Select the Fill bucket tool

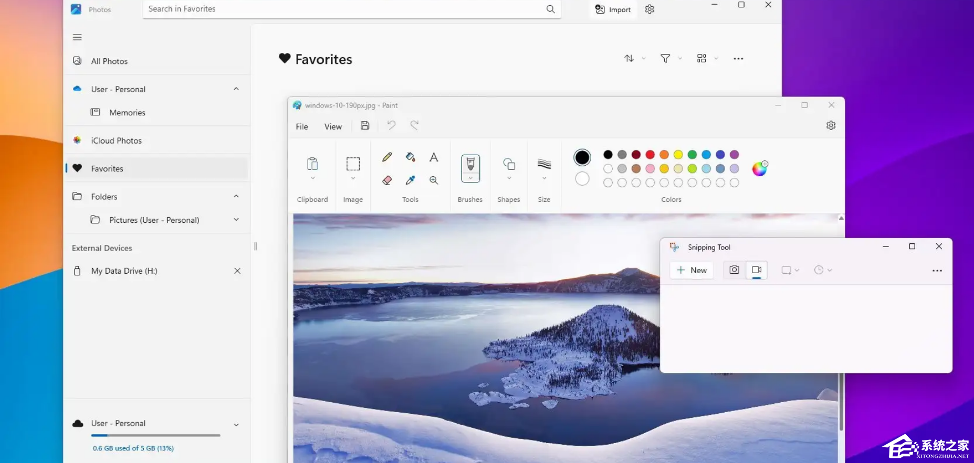[410, 157]
